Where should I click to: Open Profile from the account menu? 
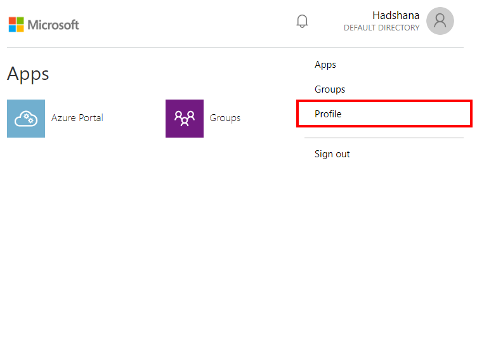328,114
